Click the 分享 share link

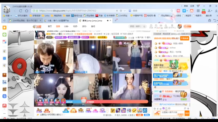pyautogui.click(x=131, y=38)
